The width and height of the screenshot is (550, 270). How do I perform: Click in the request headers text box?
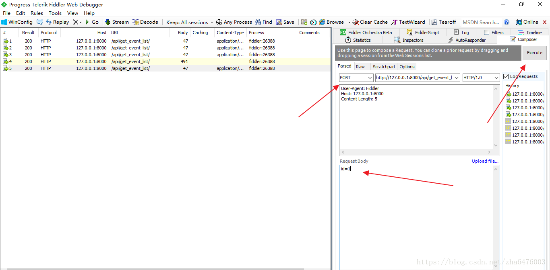pyautogui.click(x=416, y=117)
